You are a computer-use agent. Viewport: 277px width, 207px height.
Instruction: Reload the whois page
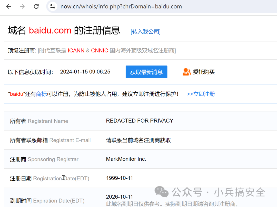[x=36, y=6]
